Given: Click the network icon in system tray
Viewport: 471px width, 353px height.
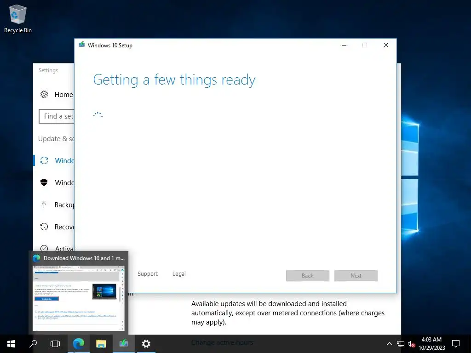Looking at the screenshot, I should (x=401, y=344).
